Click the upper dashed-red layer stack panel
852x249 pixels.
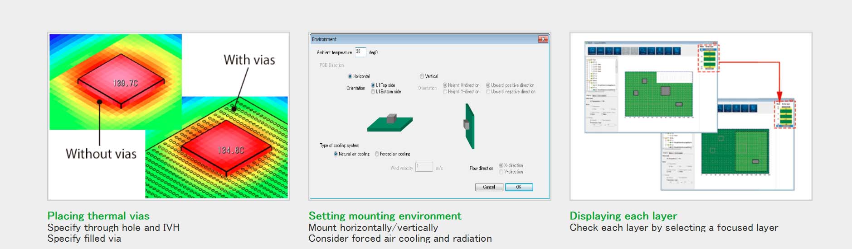(709, 58)
